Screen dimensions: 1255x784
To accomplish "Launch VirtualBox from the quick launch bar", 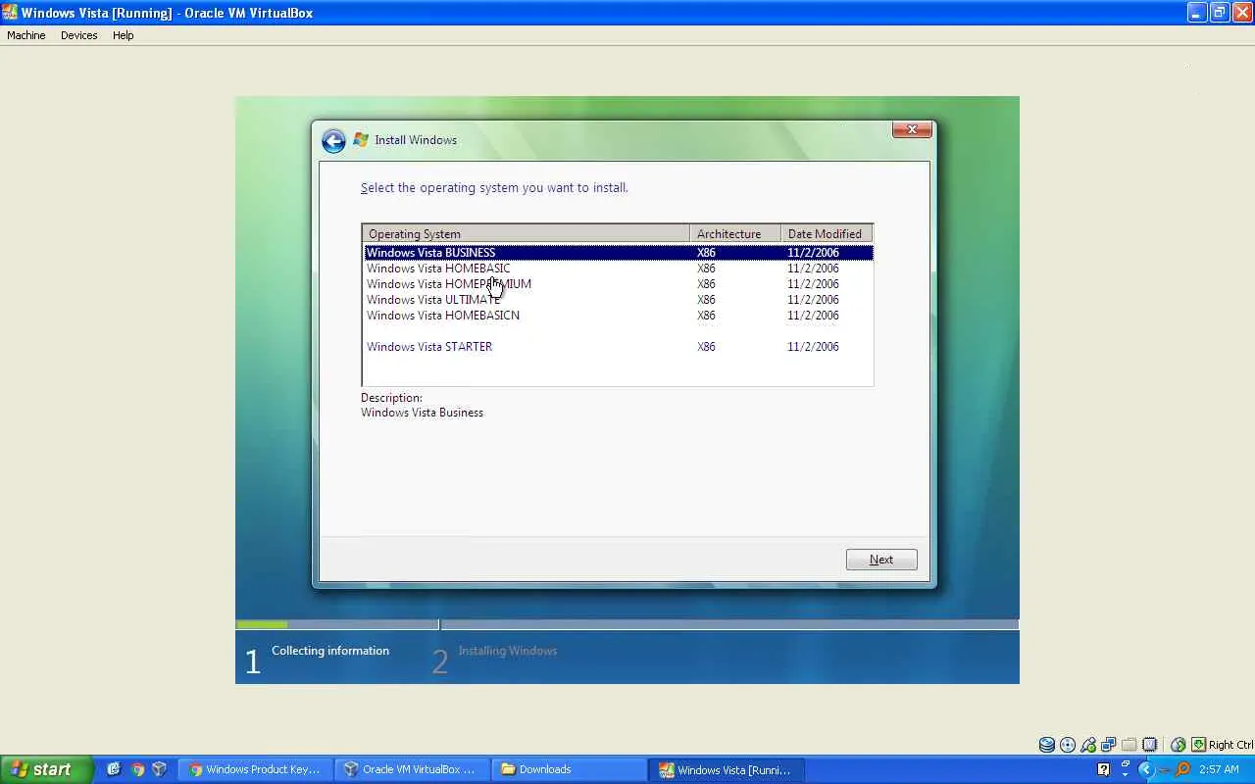I will coord(159,769).
